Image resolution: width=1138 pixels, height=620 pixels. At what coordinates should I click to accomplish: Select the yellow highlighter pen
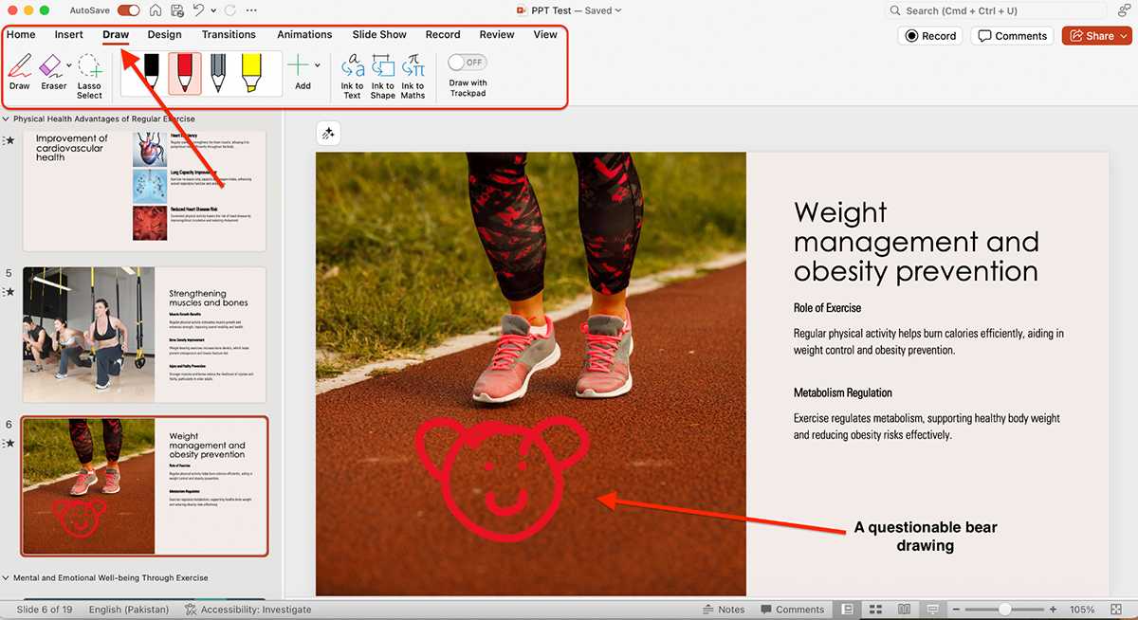(251, 73)
